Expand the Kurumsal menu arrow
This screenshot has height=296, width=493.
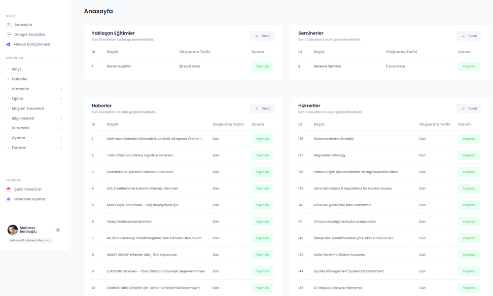[x=61, y=128]
